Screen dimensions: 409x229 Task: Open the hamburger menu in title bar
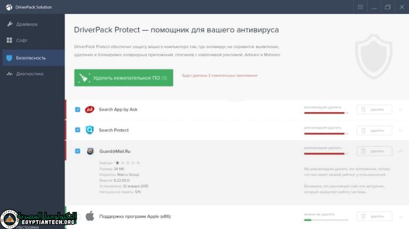coord(360,7)
